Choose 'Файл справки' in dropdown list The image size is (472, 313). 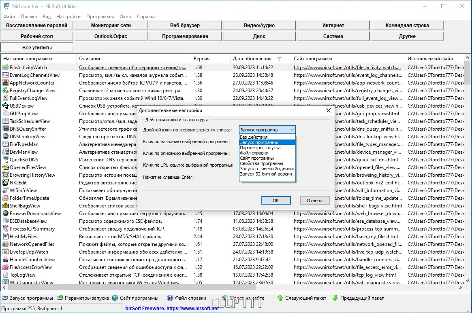pyautogui.click(x=267, y=153)
